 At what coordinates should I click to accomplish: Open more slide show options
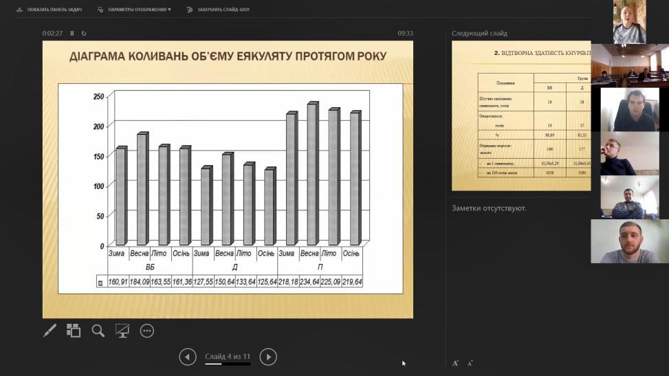pyautogui.click(x=146, y=331)
